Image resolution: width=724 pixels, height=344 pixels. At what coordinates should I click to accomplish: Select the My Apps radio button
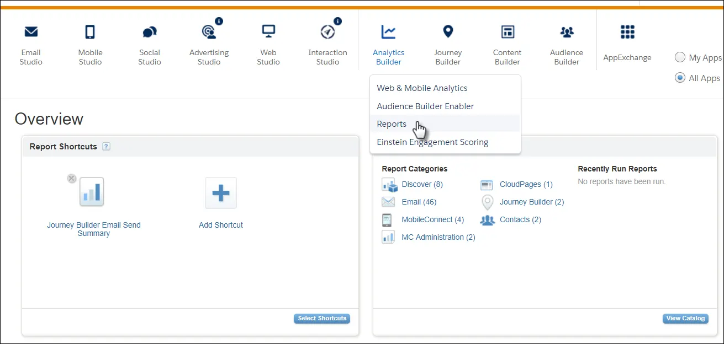680,57
